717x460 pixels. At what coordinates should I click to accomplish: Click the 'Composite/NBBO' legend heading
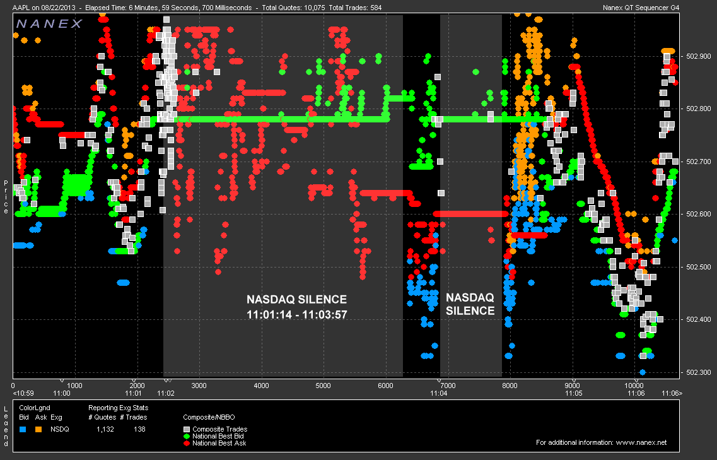(x=209, y=417)
